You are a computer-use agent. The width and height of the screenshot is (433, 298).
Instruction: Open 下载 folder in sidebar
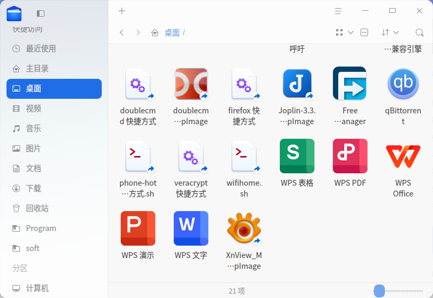click(54, 188)
